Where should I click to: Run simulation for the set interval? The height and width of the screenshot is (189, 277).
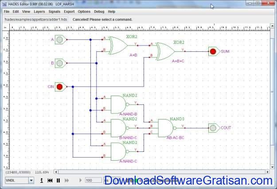(80, 180)
